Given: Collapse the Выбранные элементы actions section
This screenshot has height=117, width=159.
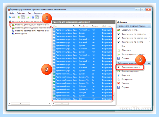Looking at the screenshot, I should click(149, 63).
